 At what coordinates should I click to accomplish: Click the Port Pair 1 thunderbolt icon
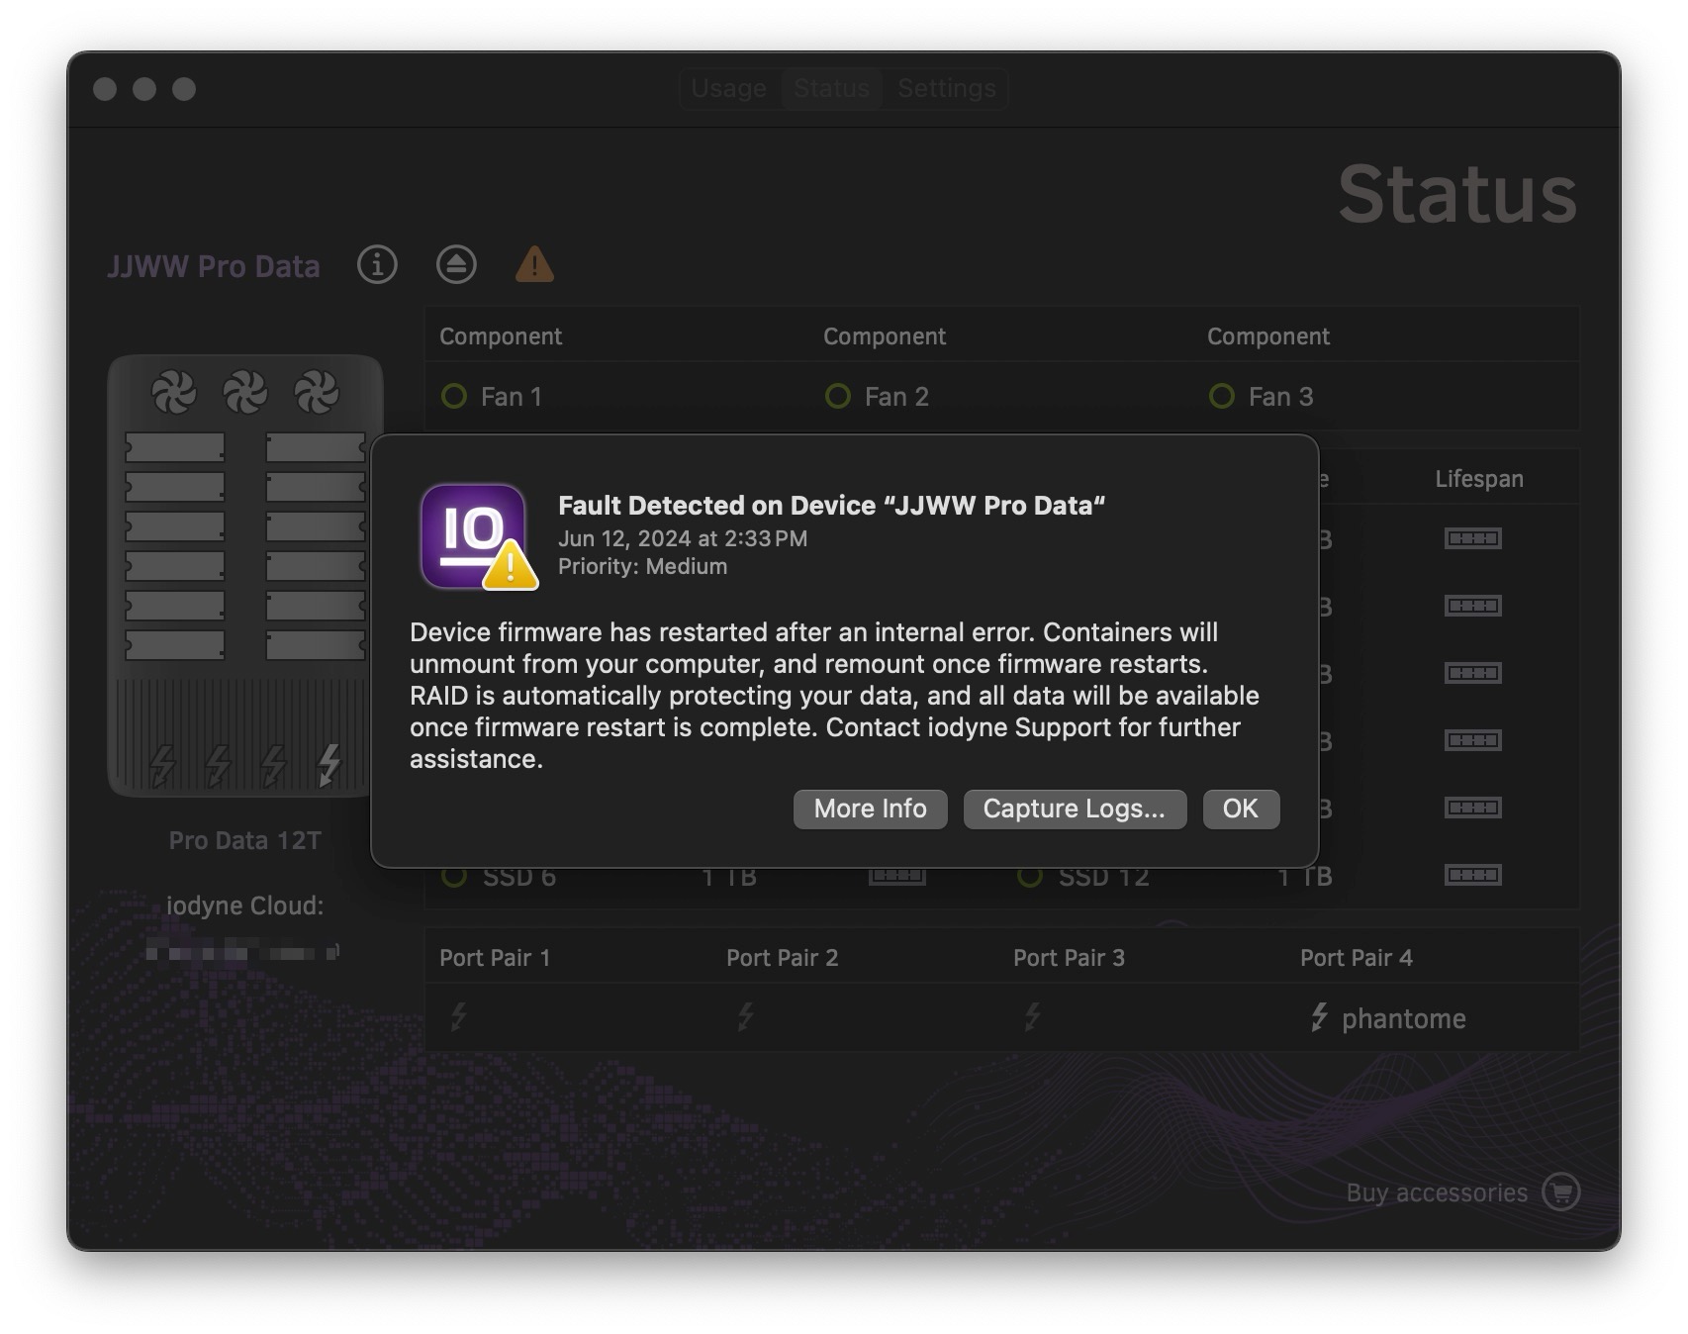click(458, 1016)
